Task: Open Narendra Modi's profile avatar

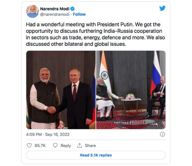Action: click(x=32, y=11)
